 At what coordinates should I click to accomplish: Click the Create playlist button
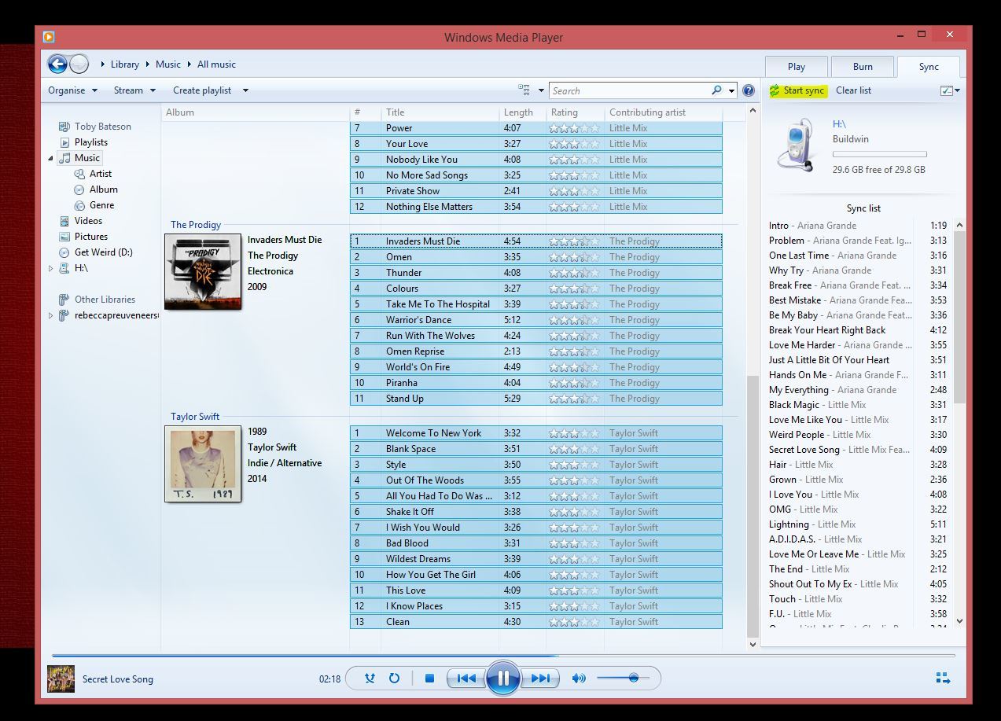(x=202, y=90)
